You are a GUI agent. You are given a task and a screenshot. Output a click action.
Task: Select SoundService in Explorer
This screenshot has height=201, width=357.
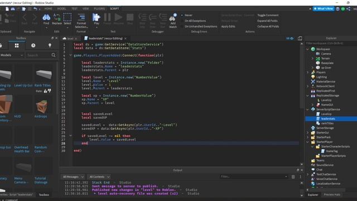click(325, 165)
